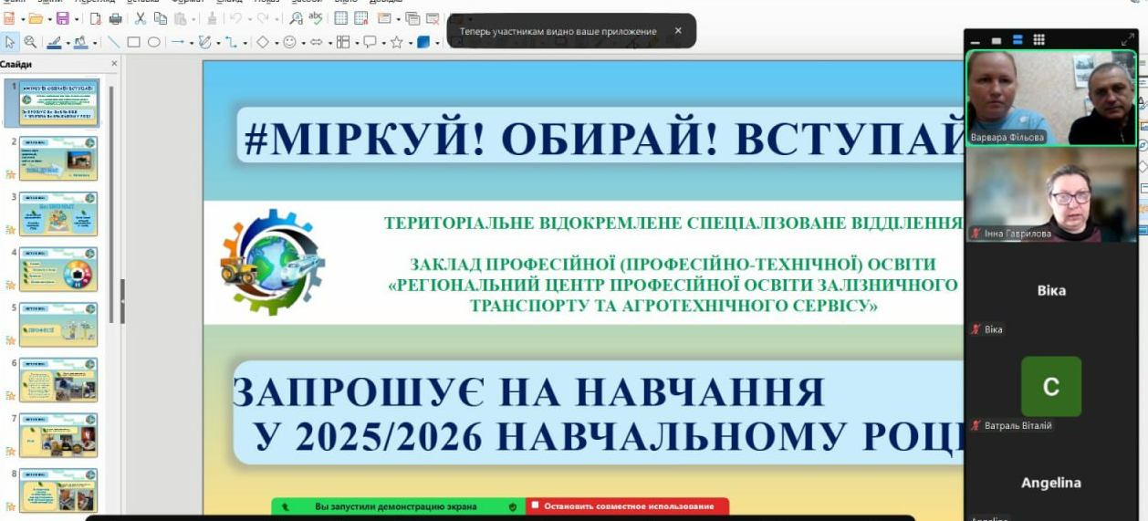This screenshot has width=1148, height=521.
Task: Hide video thumbnails in Zoom panel
Action: 996,40
